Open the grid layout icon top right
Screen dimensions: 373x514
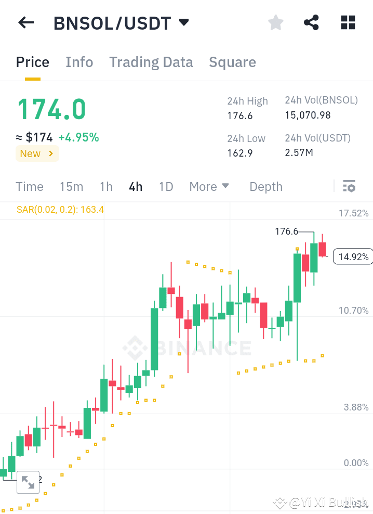(347, 22)
